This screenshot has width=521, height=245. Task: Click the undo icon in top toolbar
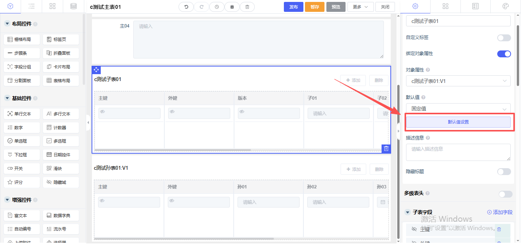(x=186, y=7)
